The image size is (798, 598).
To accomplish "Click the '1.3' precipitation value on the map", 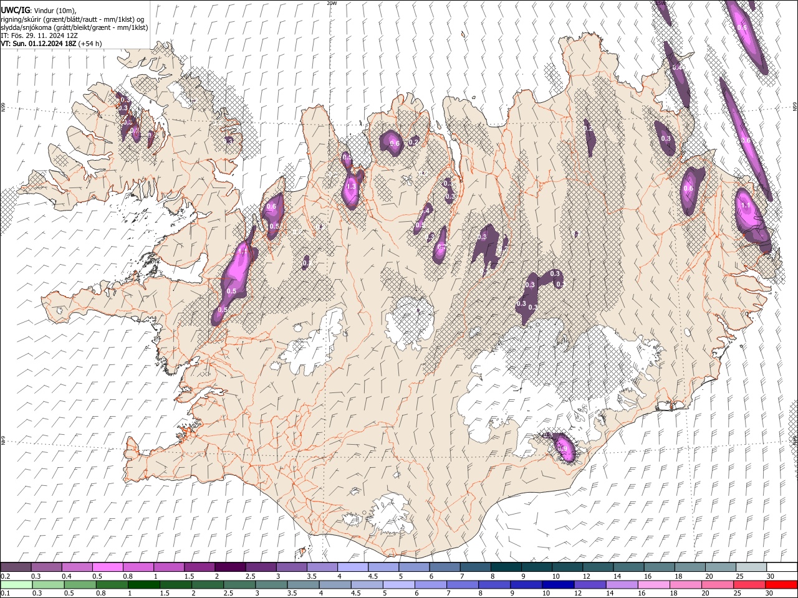I will [x=350, y=186].
